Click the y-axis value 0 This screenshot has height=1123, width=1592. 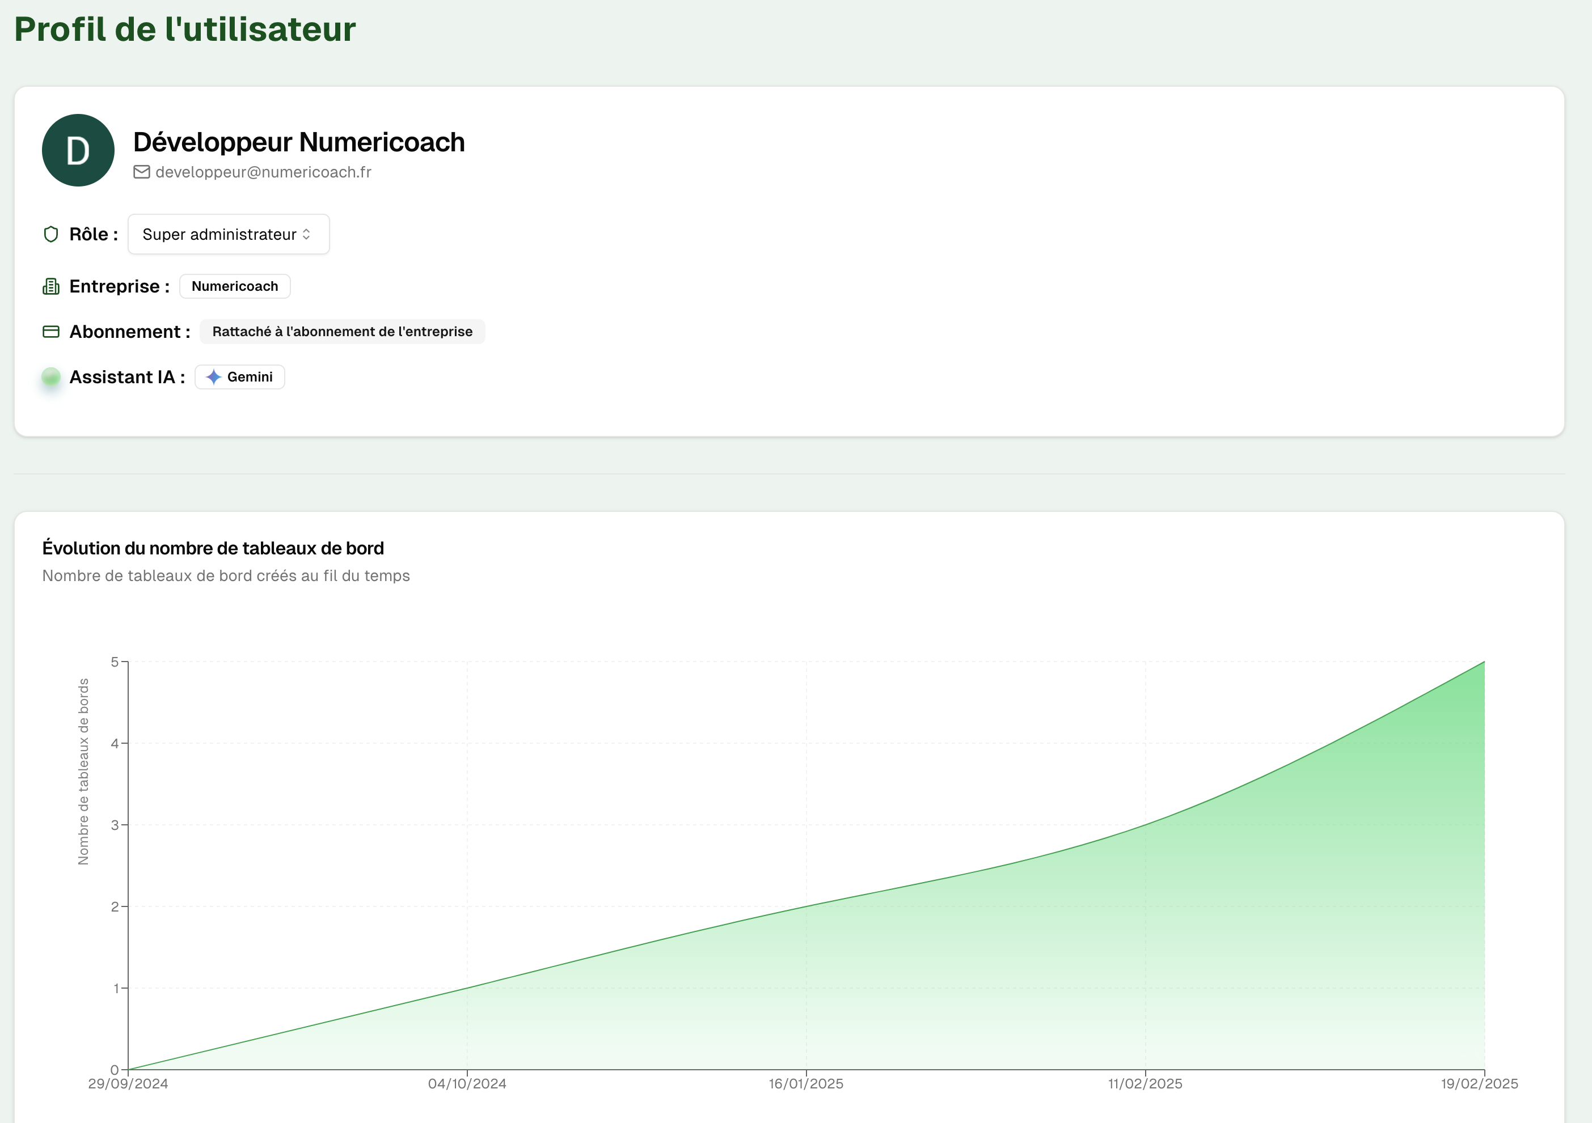click(115, 1070)
